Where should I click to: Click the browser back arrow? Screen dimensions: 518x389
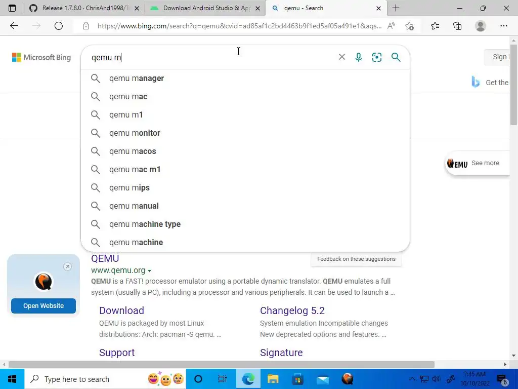pyautogui.click(x=14, y=26)
